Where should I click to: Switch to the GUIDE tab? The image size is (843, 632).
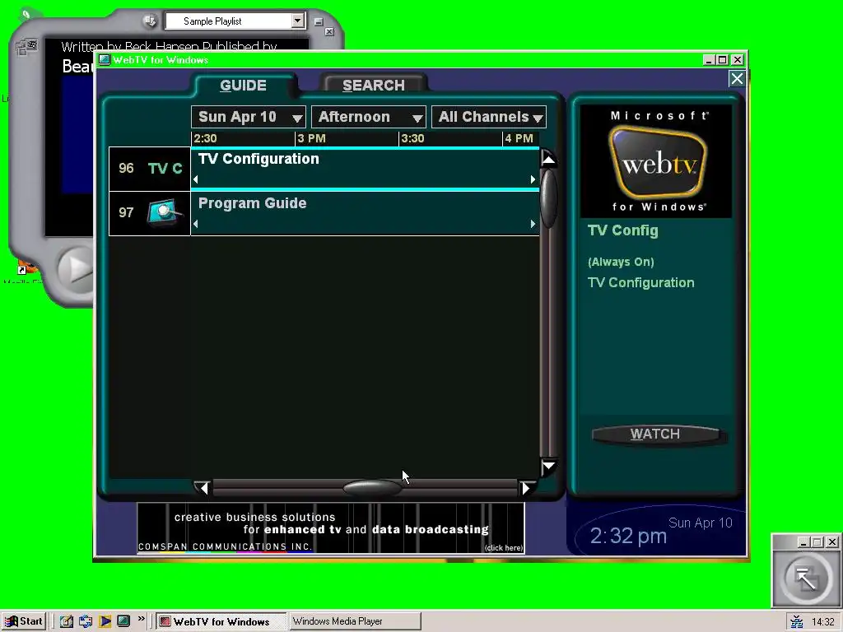click(243, 86)
